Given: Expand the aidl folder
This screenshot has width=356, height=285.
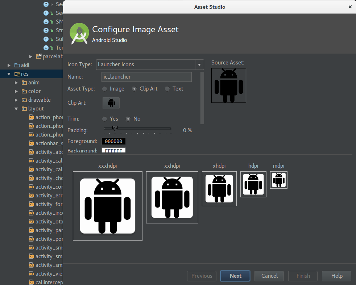Looking at the screenshot, I should click(9, 65).
